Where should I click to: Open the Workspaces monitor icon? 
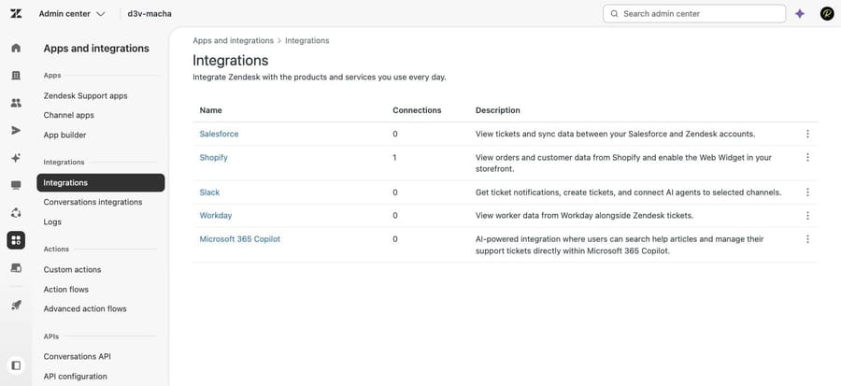[x=16, y=185]
